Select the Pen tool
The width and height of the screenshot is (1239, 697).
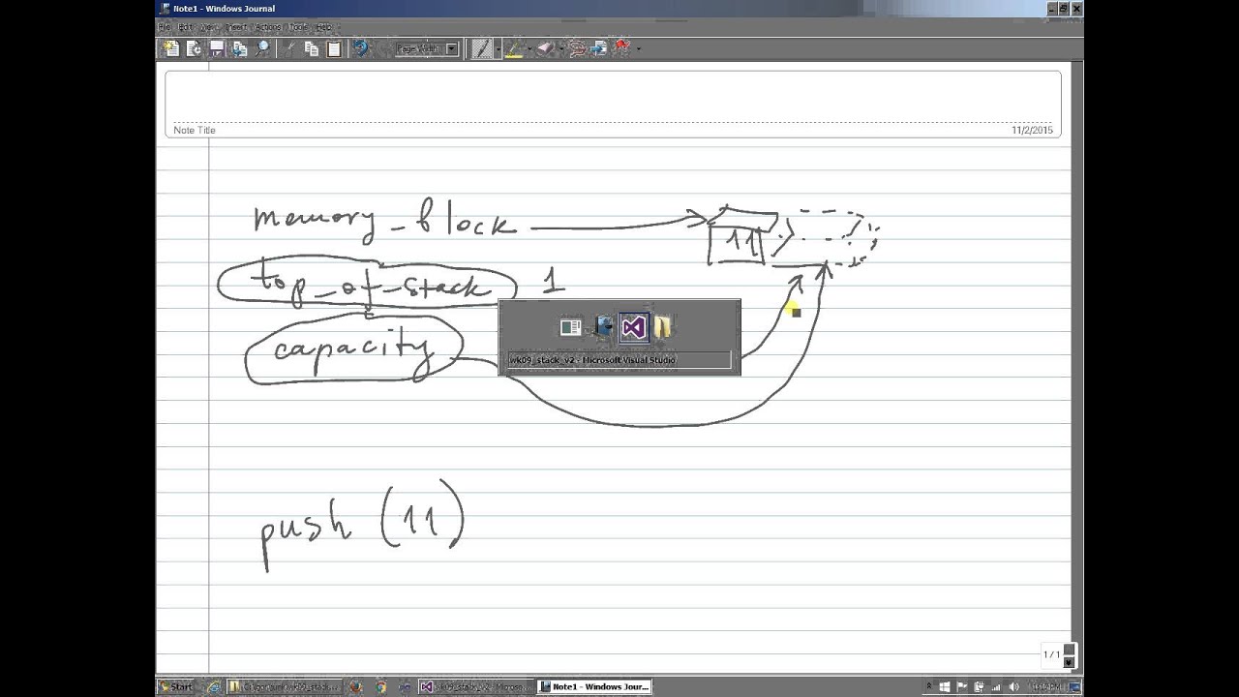(481, 48)
